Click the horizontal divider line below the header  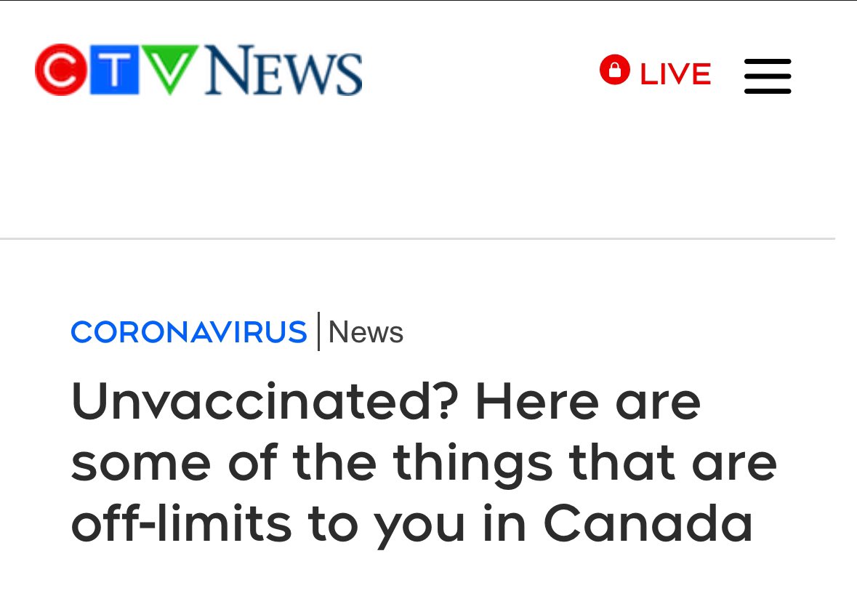[x=417, y=238]
